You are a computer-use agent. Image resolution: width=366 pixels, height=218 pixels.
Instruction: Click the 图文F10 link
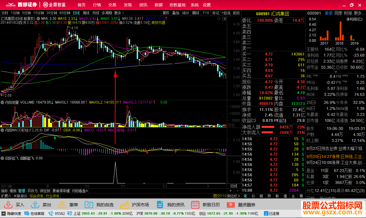pos(220,196)
